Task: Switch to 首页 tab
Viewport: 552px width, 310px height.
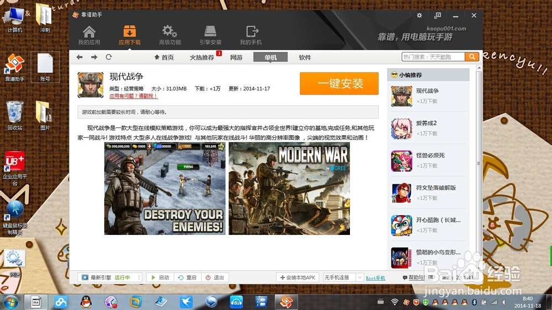Action: [164, 57]
